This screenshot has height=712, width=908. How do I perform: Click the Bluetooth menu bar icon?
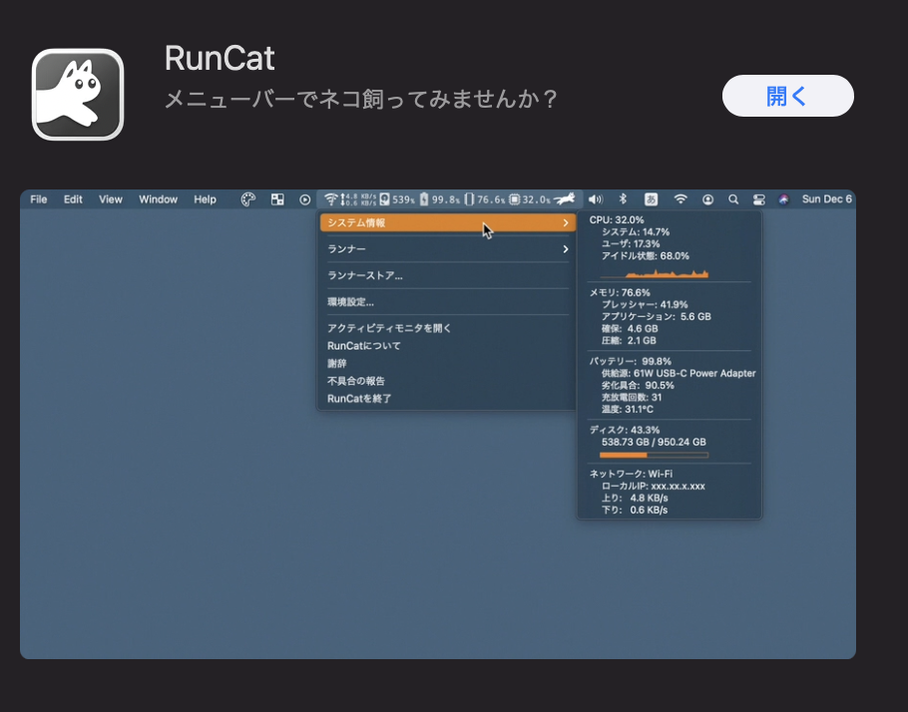(x=623, y=199)
